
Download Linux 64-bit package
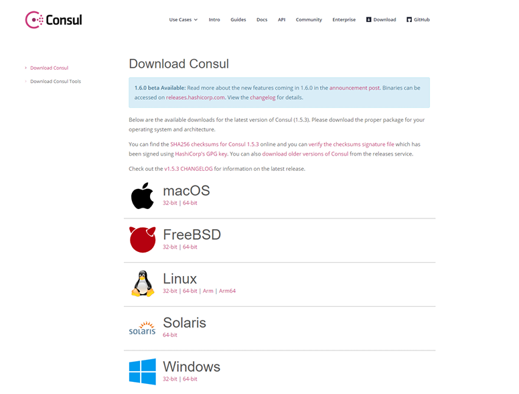[190, 291]
